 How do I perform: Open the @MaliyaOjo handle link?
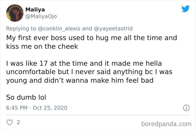tap(41, 16)
